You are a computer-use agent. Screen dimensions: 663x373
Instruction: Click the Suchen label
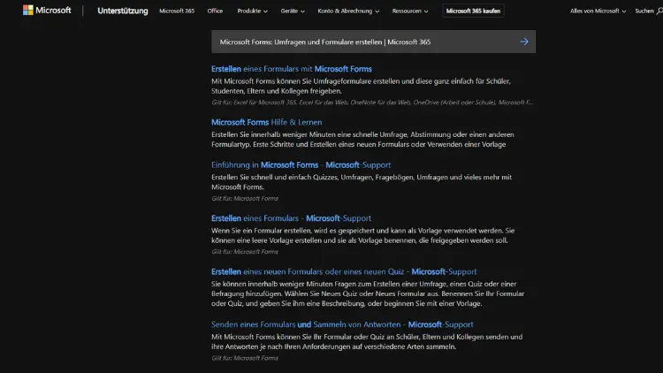pyautogui.click(x=644, y=11)
